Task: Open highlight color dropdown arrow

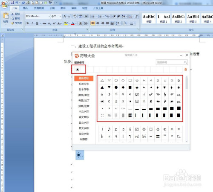Action: tap(69, 23)
